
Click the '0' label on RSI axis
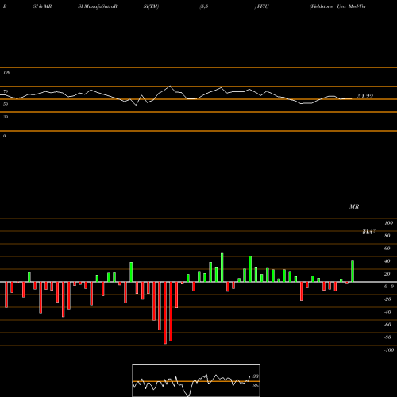point(4,136)
